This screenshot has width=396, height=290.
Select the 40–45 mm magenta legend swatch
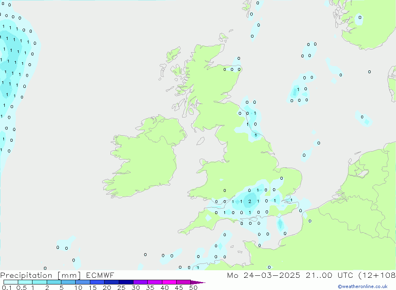point(169,282)
